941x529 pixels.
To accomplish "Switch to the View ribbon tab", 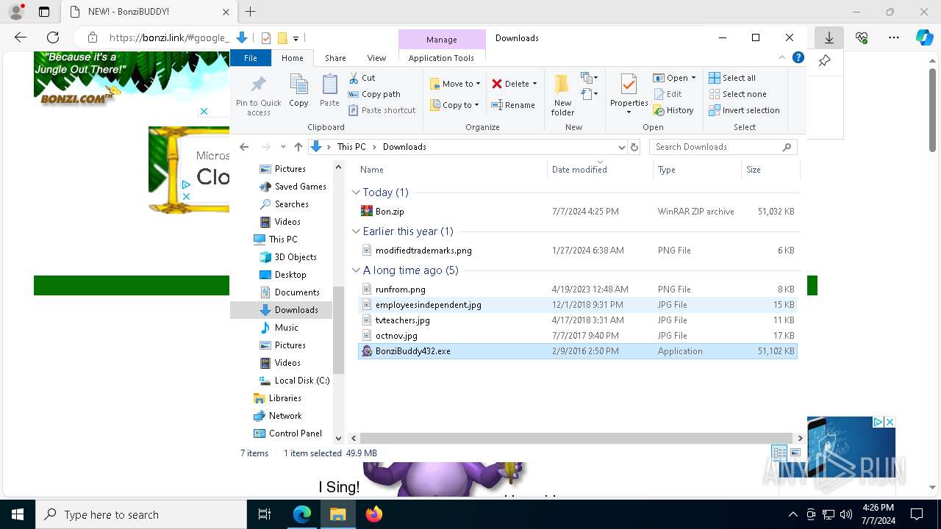I will [376, 58].
